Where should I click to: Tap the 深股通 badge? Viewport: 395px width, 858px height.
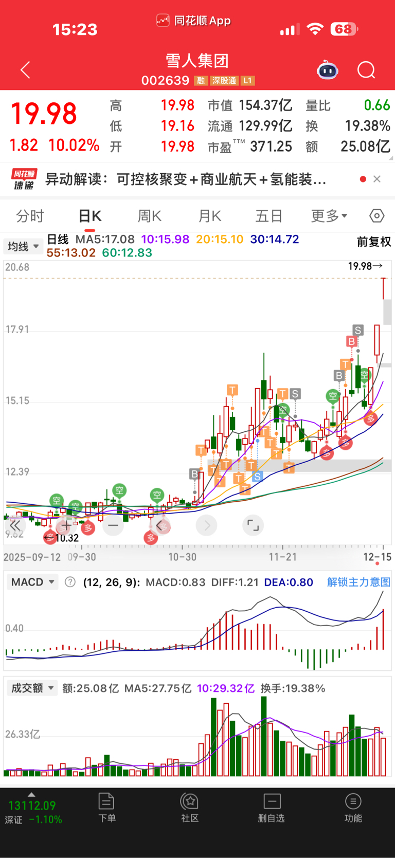point(224,81)
